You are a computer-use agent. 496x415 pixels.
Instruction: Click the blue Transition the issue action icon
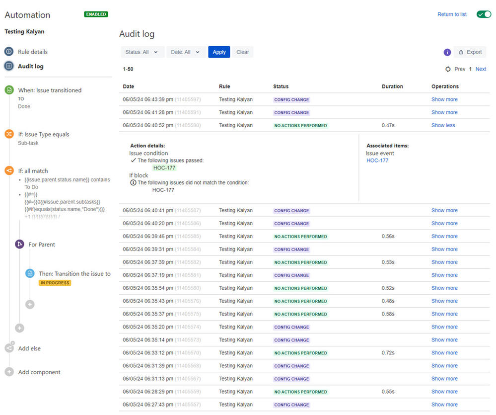click(30, 274)
